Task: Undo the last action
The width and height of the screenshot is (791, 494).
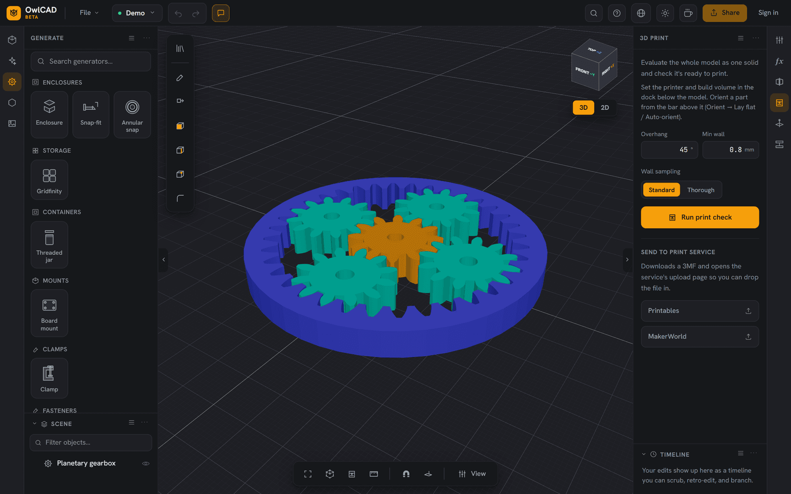Action: tap(178, 13)
